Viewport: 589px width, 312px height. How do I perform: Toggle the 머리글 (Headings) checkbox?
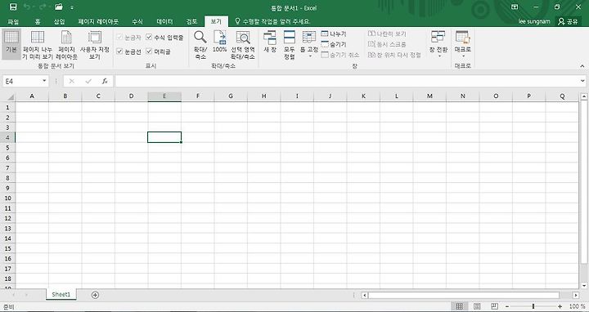coord(149,51)
